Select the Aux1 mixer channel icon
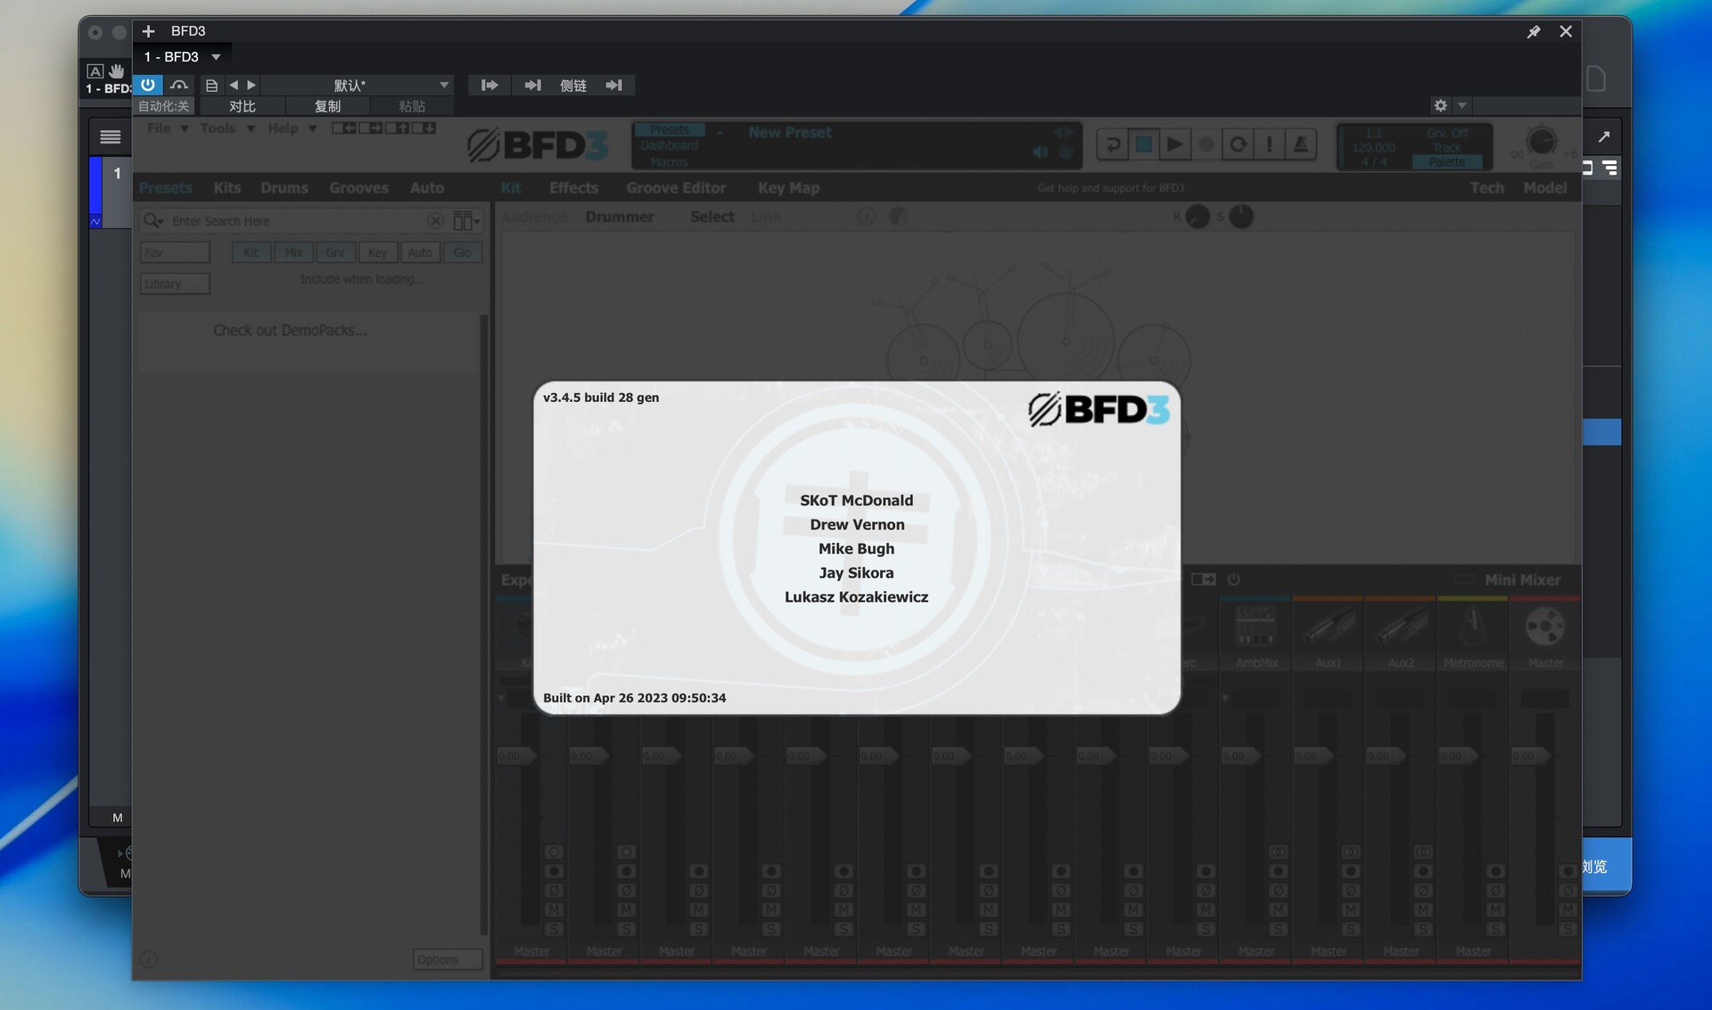Viewport: 1712px width, 1010px height. [1329, 627]
